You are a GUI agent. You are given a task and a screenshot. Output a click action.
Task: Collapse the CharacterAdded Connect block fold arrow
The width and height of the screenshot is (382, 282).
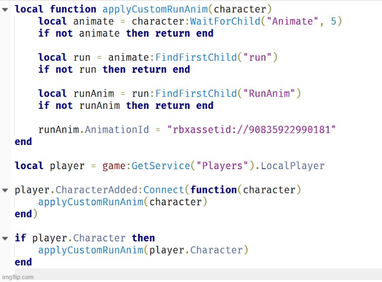[x=5, y=190]
